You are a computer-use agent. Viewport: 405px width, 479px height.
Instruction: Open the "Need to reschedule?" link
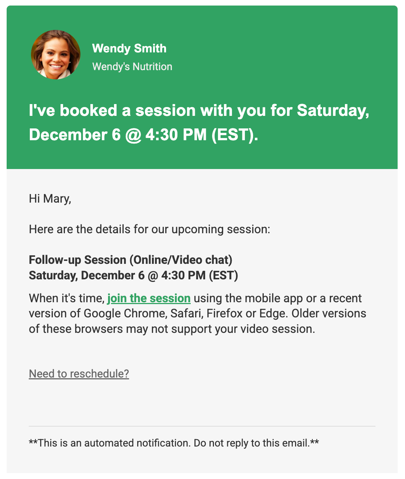(x=79, y=374)
